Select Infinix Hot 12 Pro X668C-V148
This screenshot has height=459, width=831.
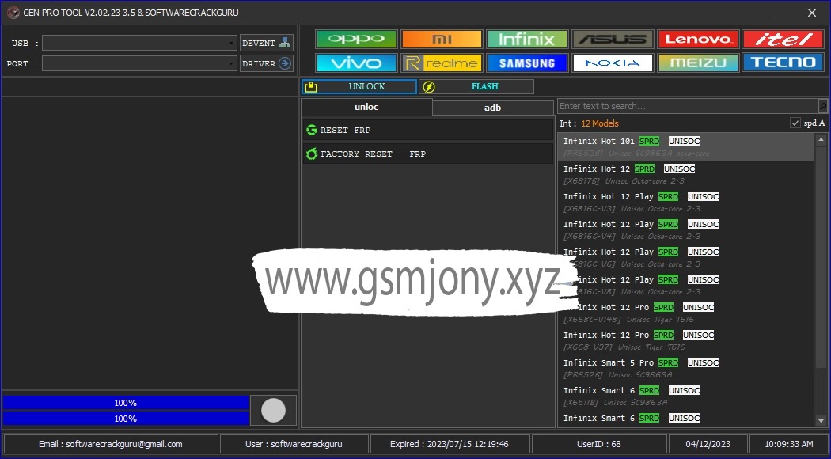[686, 313]
